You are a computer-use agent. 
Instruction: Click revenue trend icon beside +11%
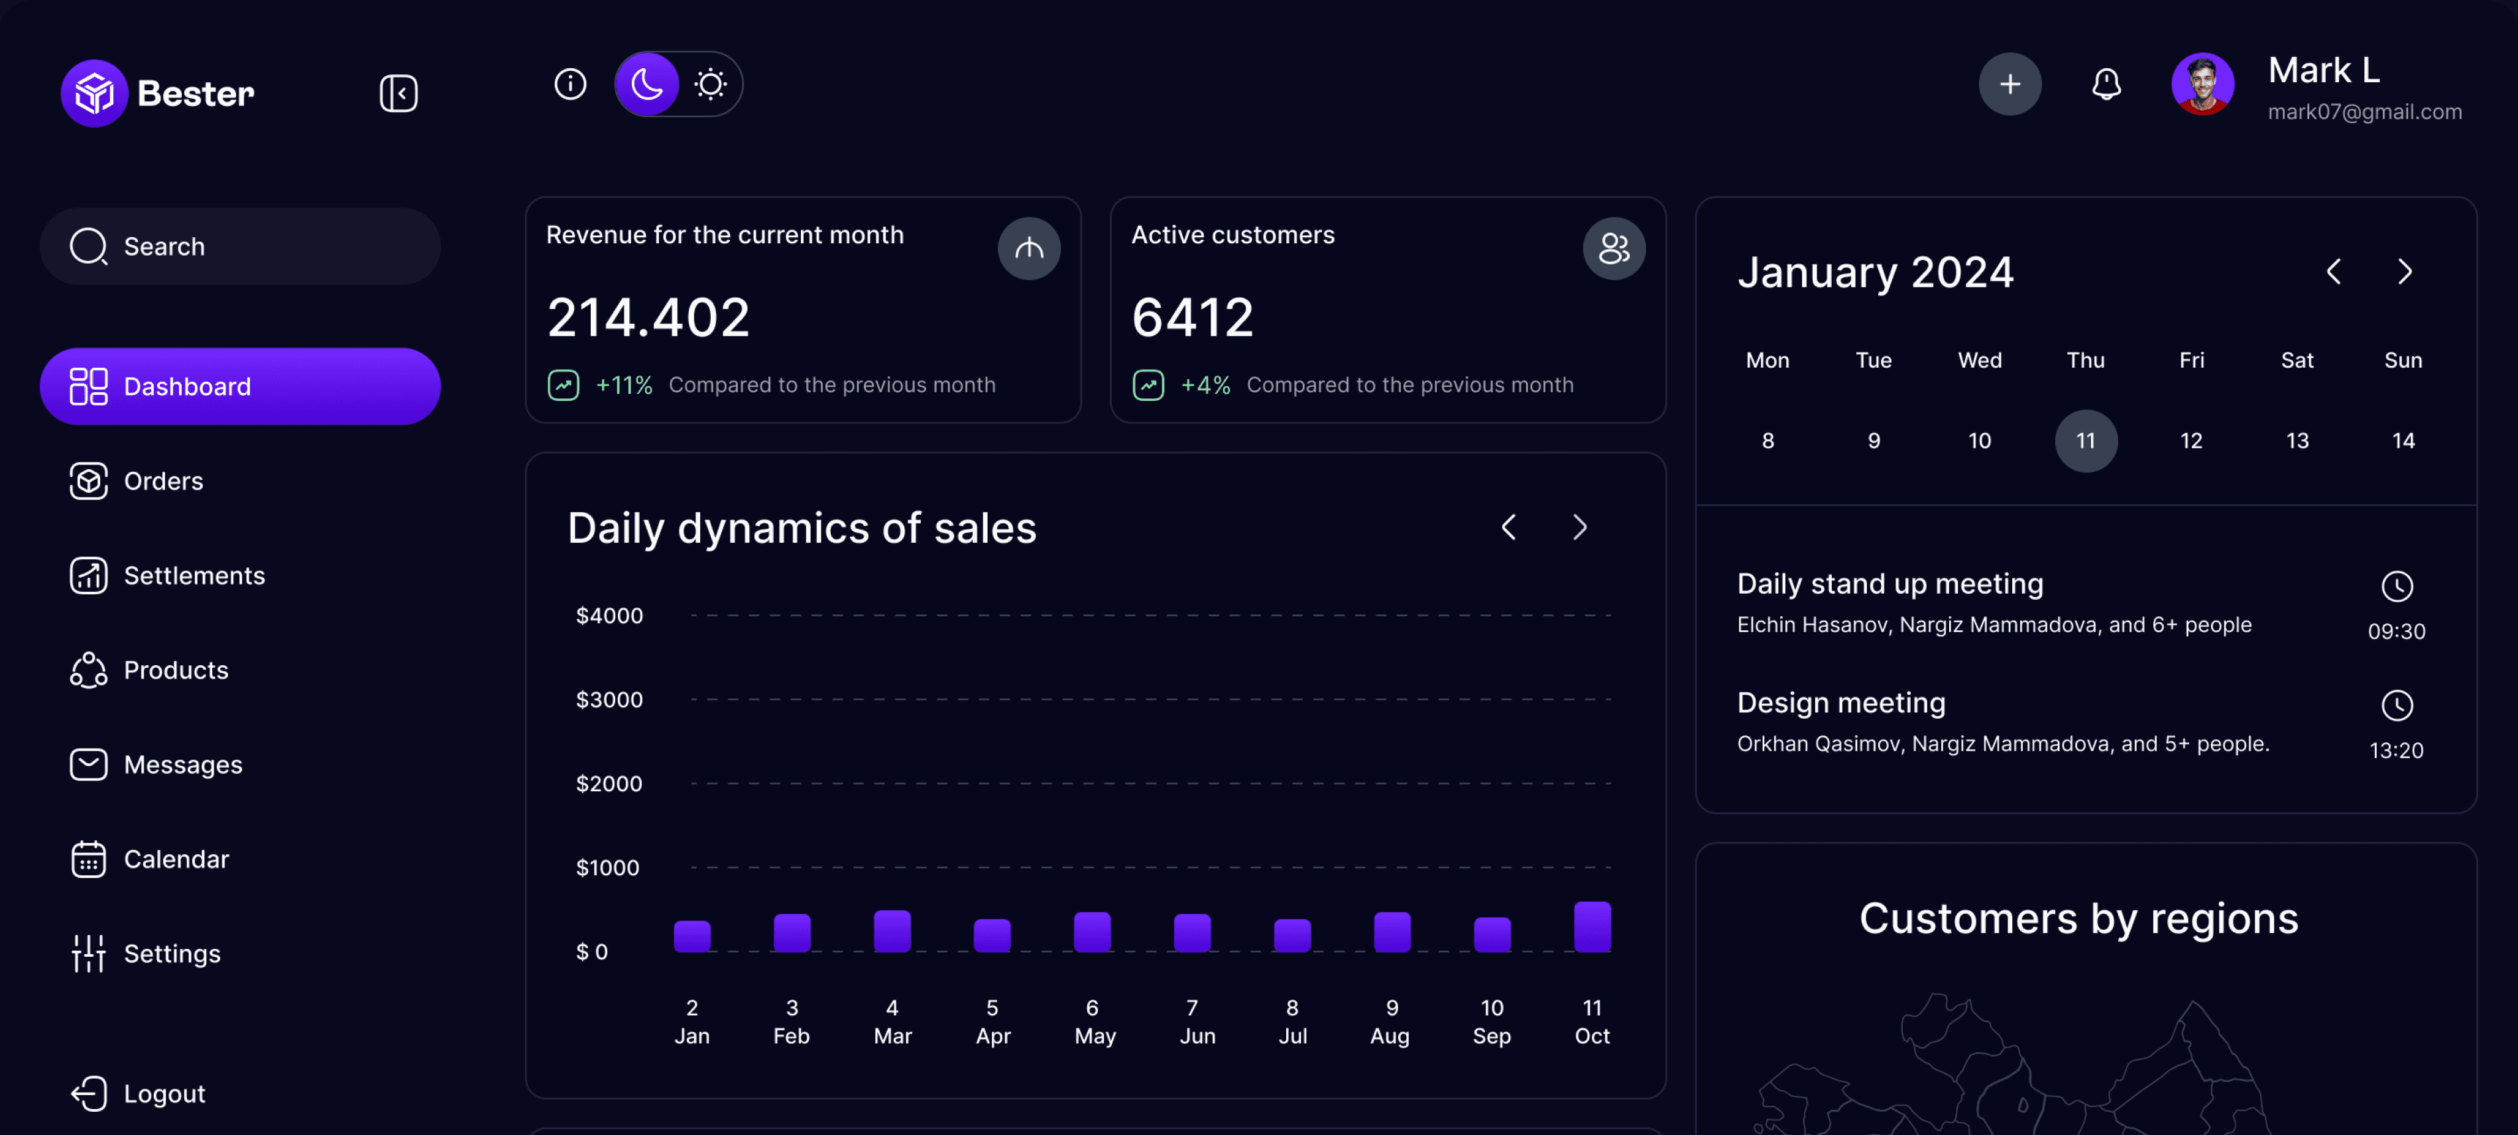point(563,385)
